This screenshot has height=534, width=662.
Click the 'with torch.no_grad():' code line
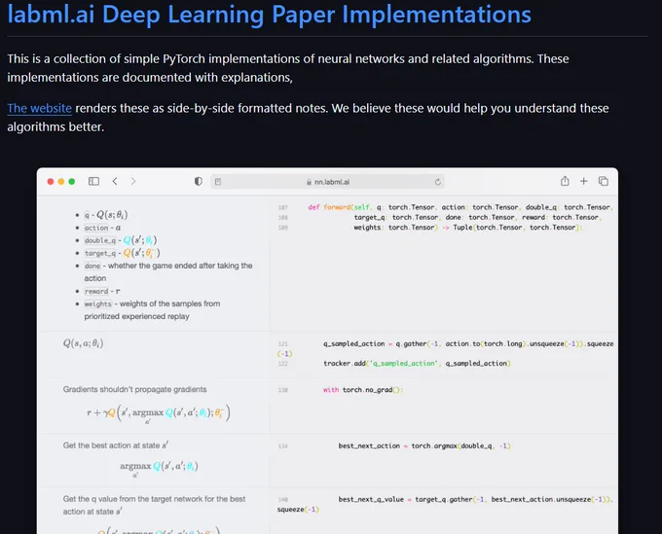coord(363,390)
